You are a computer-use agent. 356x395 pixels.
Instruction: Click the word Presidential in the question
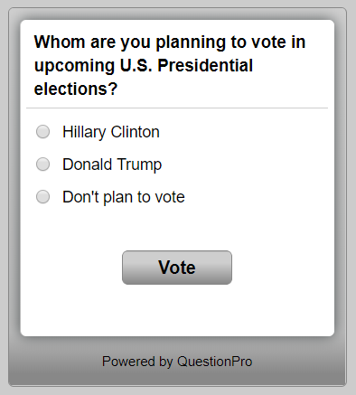[205, 65]
